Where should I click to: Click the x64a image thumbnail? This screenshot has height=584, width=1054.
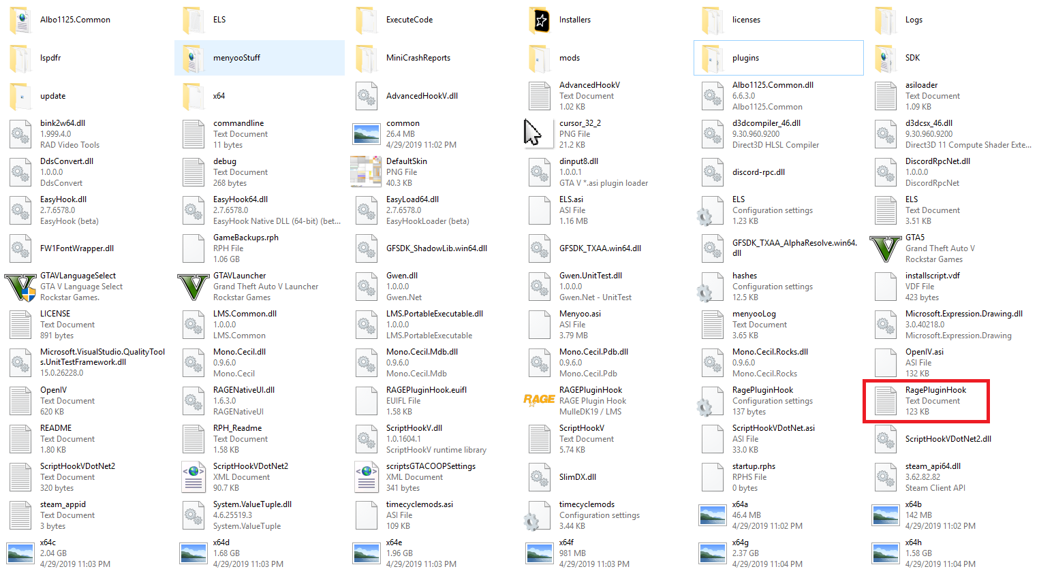pos(713,515)
